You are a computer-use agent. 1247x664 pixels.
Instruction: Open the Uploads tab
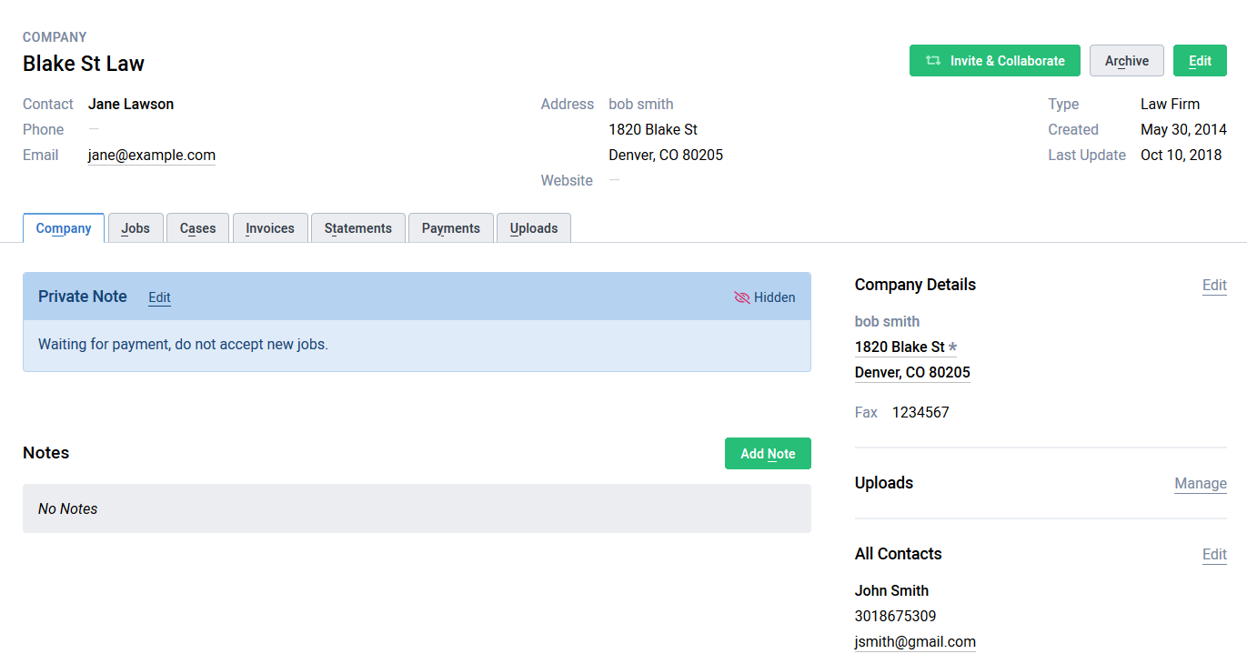coord(533,227)
